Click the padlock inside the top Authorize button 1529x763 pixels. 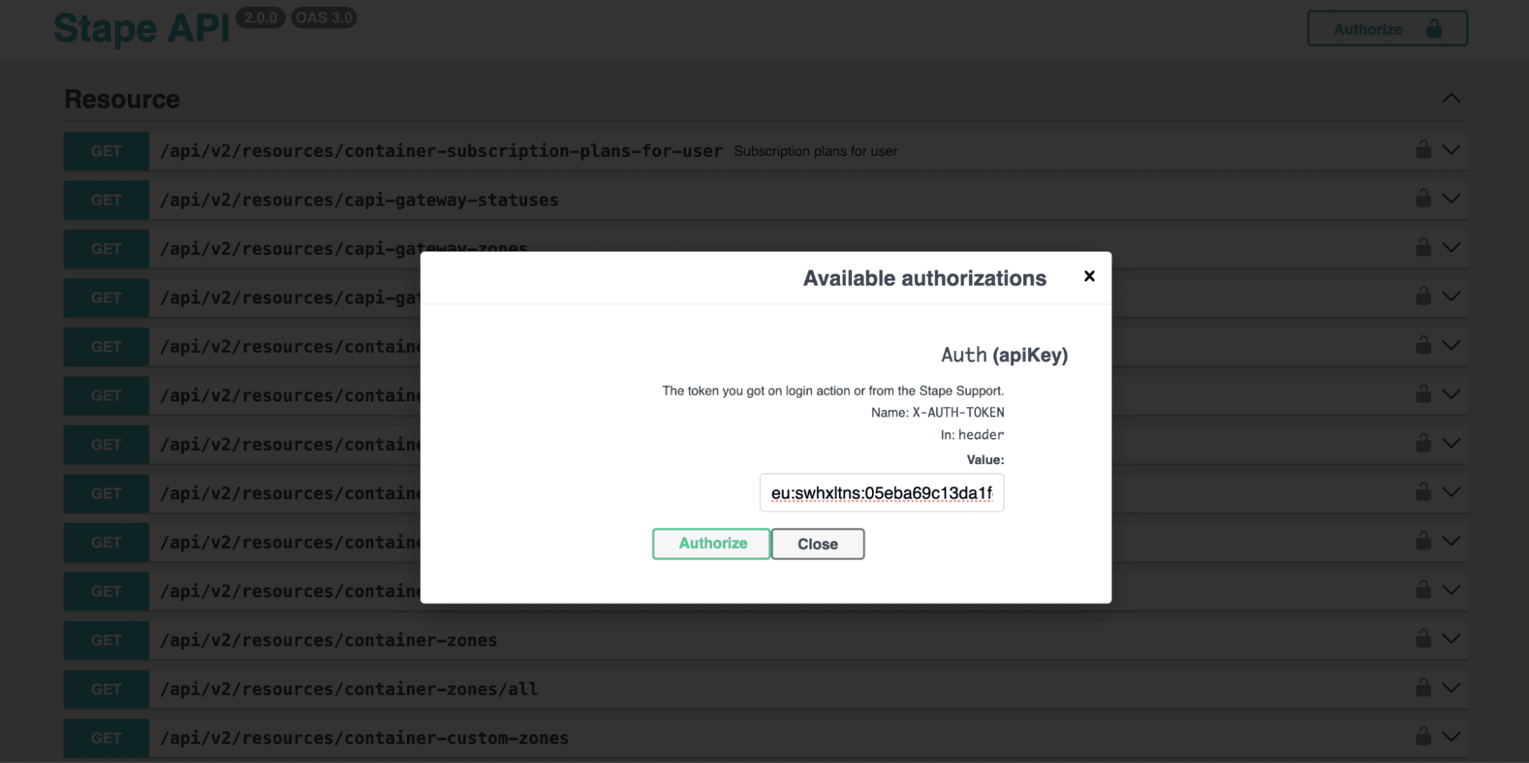(1433, 28)
